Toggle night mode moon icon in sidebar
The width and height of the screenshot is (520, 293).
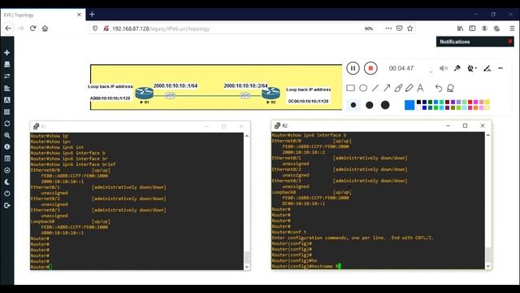[x=7, y=182]
